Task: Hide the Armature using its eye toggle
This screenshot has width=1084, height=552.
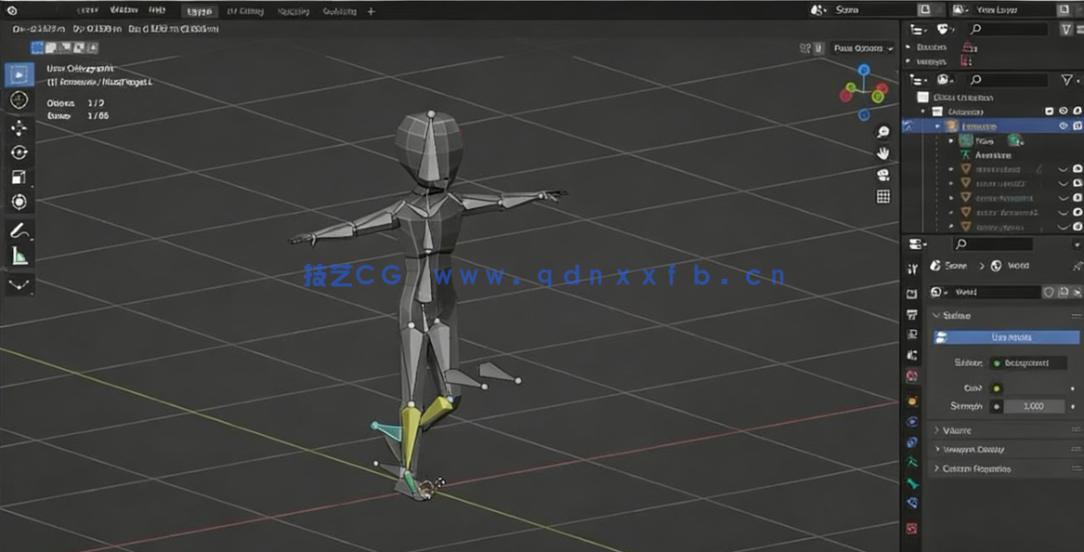Action: click(1063, 125)
